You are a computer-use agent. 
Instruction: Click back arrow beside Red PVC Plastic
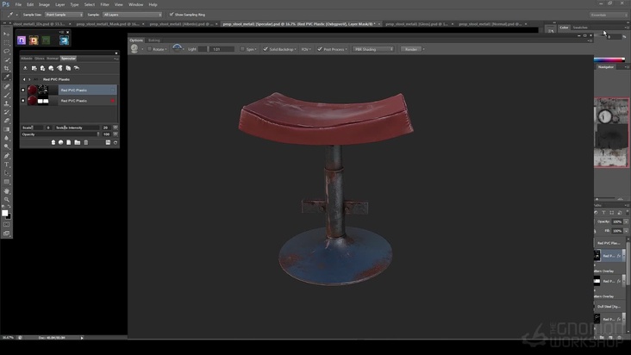coord(24,79)
